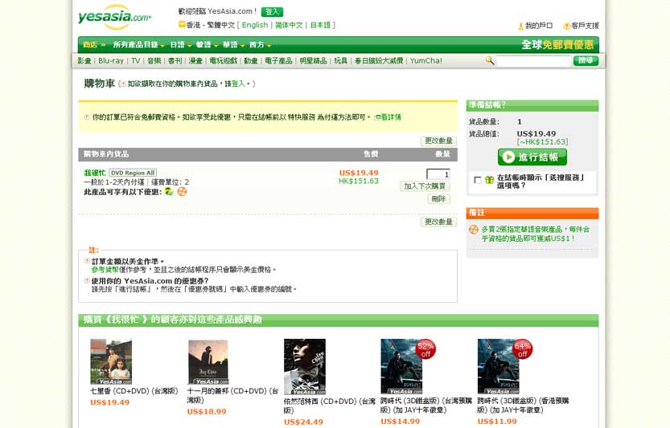Click the 我的戶口 account icon
The height and width of the screenshot is (428, 670).
pos(520,26)
